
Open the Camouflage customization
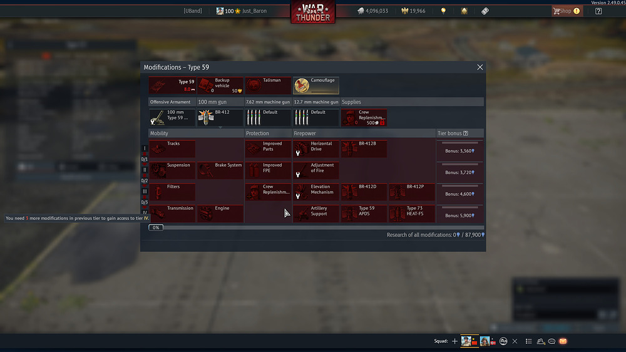(316, 85)
